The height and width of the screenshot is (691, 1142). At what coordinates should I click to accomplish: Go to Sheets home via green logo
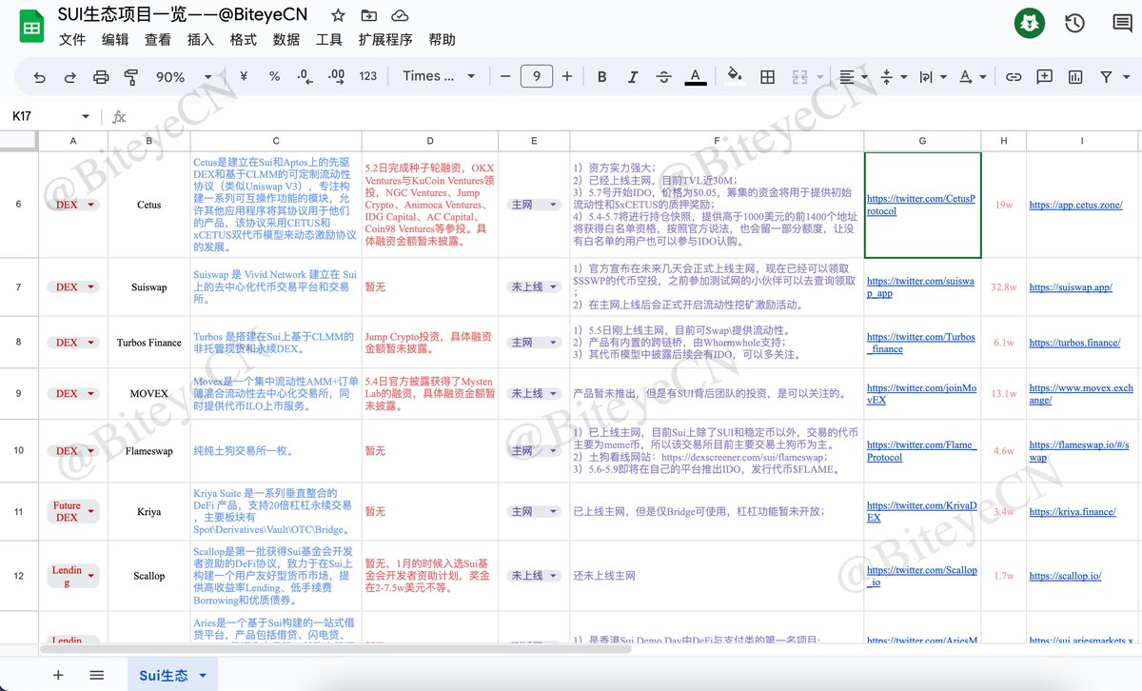31,27
